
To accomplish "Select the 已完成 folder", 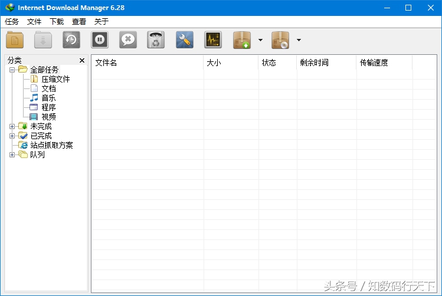I will coord(41,136).
